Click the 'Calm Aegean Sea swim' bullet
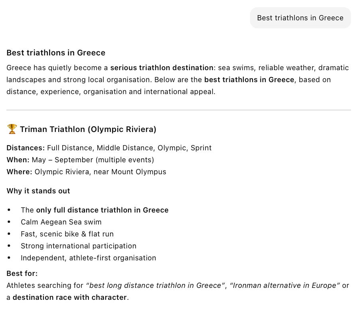Screen dimensions: 359x311 click(x=61, y=222)
